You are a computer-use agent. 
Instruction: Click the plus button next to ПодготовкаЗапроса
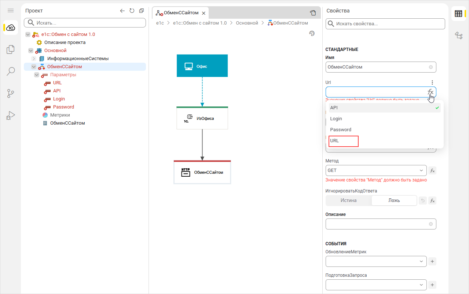pyautogui.click(x=432, y=285)
